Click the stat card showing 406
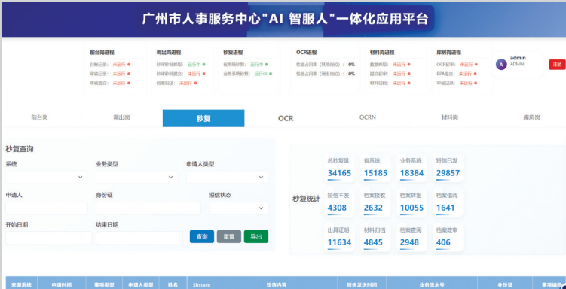This screenshot has height=289, width=566. tap(448, 237)
